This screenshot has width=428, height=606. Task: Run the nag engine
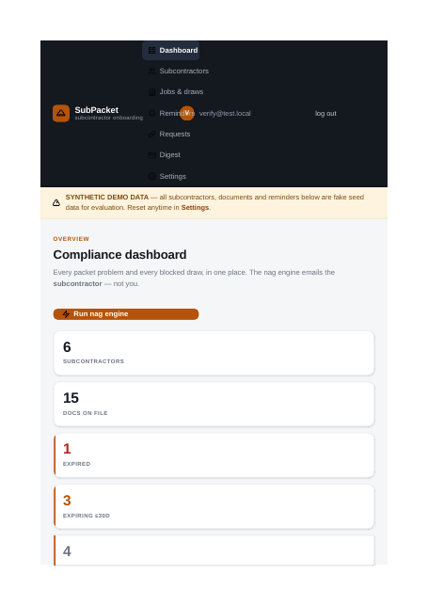tap(126, 314)
